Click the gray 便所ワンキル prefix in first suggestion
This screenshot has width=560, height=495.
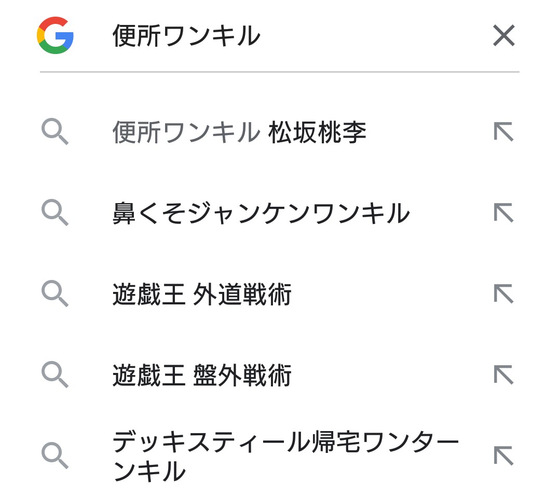pyautogui.click(x=186, y=132)
